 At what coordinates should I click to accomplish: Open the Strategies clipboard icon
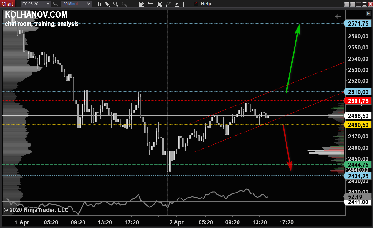tap(177, 4)
